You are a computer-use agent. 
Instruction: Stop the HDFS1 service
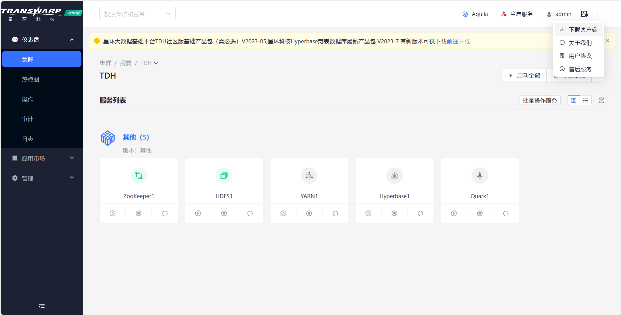tap(224, 213)
